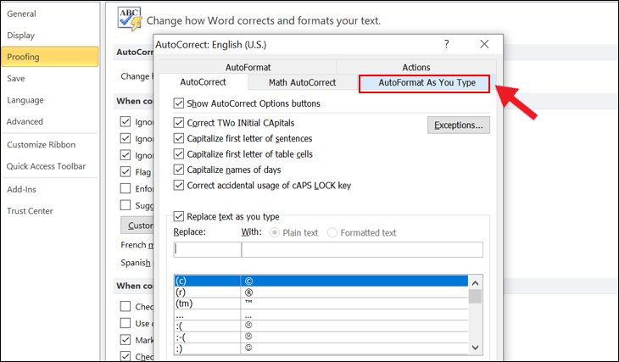Toggle the Enfo... checkbox in Word Options
The height and width of the screenshot is (362, 619).
tap(125, 188)
